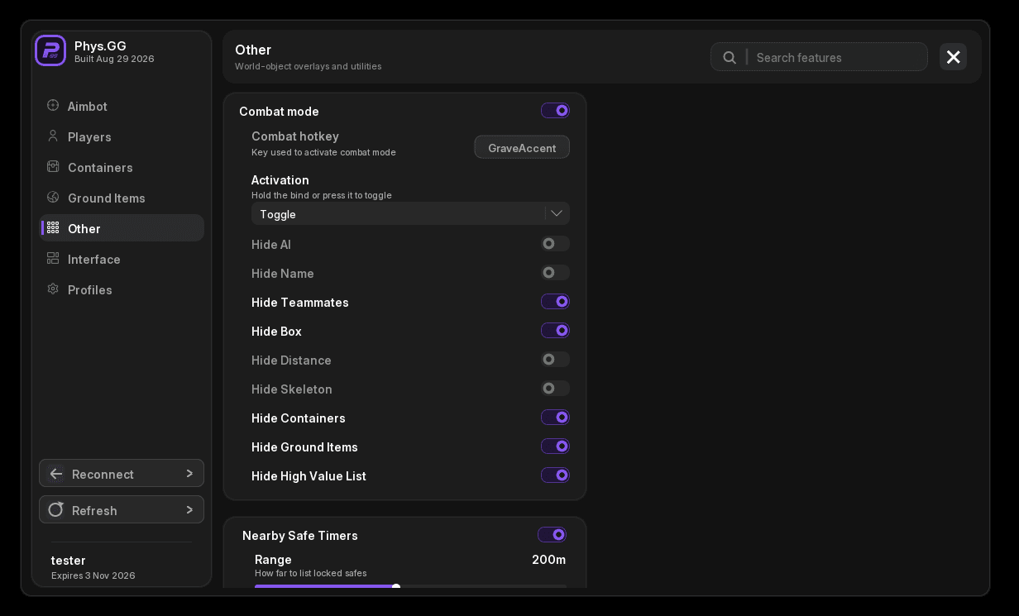Click the 200m range value

(x=548, y=560)
